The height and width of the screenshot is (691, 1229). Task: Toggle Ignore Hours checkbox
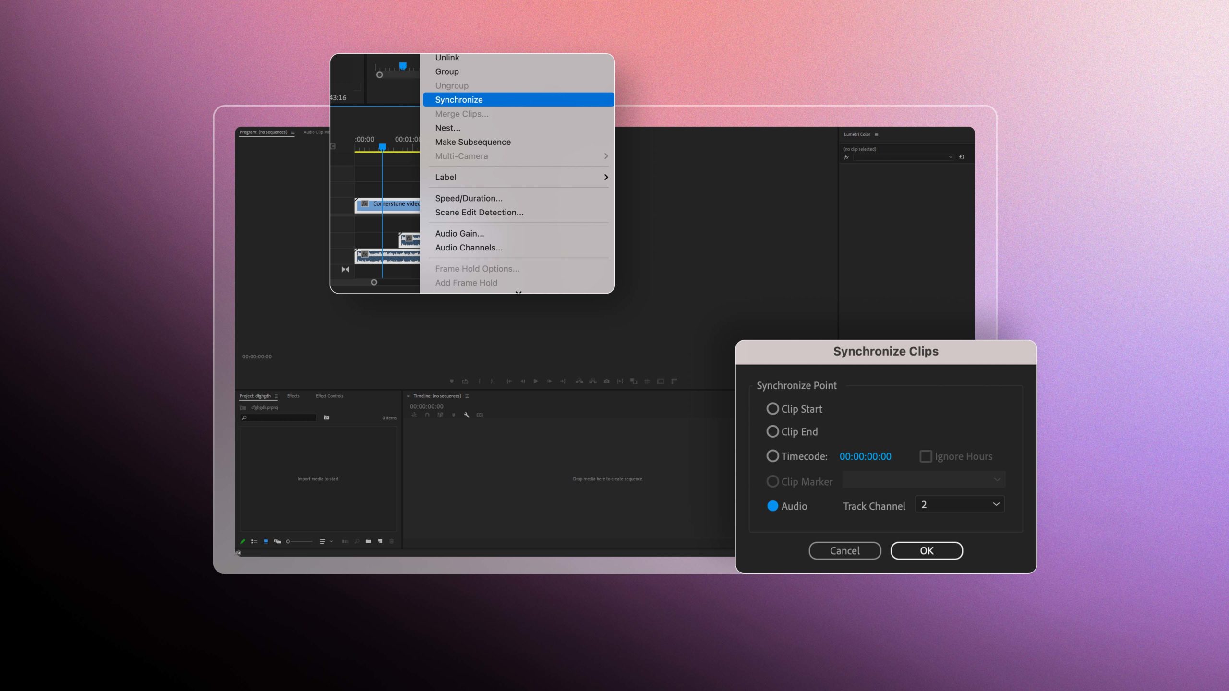[x=925, y=455]
